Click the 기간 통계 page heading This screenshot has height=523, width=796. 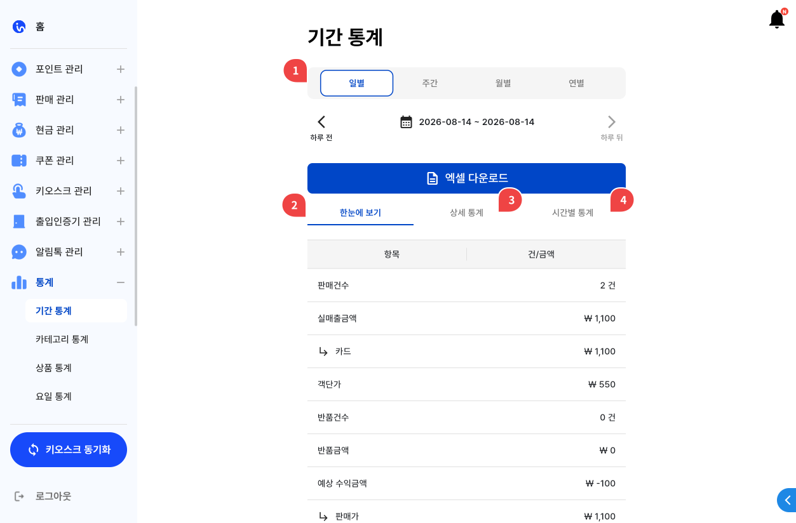click(345, 37)
